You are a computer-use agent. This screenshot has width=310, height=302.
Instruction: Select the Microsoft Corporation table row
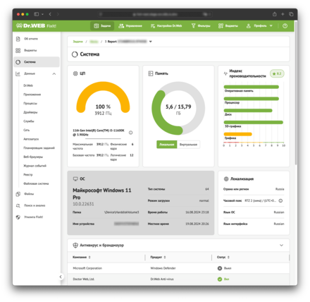pos(178,268)
